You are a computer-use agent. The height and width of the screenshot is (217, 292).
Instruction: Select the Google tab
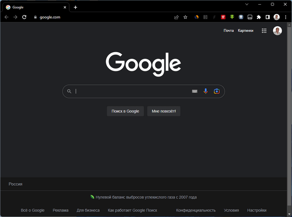point(36,7)
